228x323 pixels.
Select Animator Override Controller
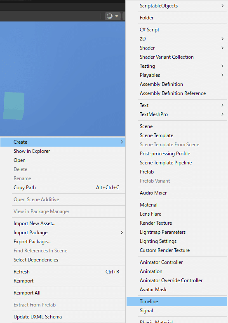[171, 280]
